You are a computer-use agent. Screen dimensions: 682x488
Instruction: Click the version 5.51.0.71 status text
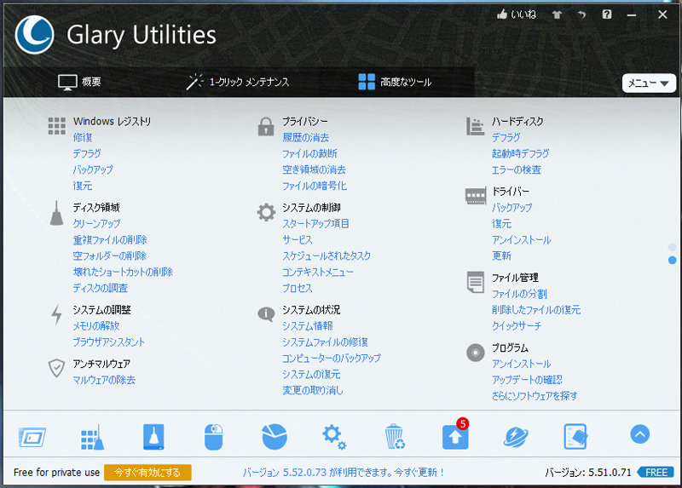(x=588, y=473)
